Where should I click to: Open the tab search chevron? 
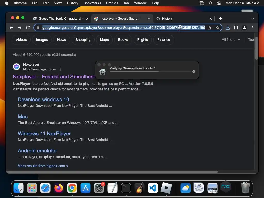[252, 19]
